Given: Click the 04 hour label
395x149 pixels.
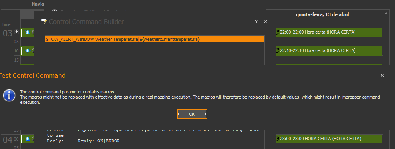Looking at the screenshot, I should point(8,140).
